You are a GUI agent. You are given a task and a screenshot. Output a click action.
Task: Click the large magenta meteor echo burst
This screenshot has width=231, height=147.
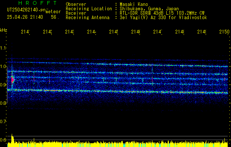12,80
